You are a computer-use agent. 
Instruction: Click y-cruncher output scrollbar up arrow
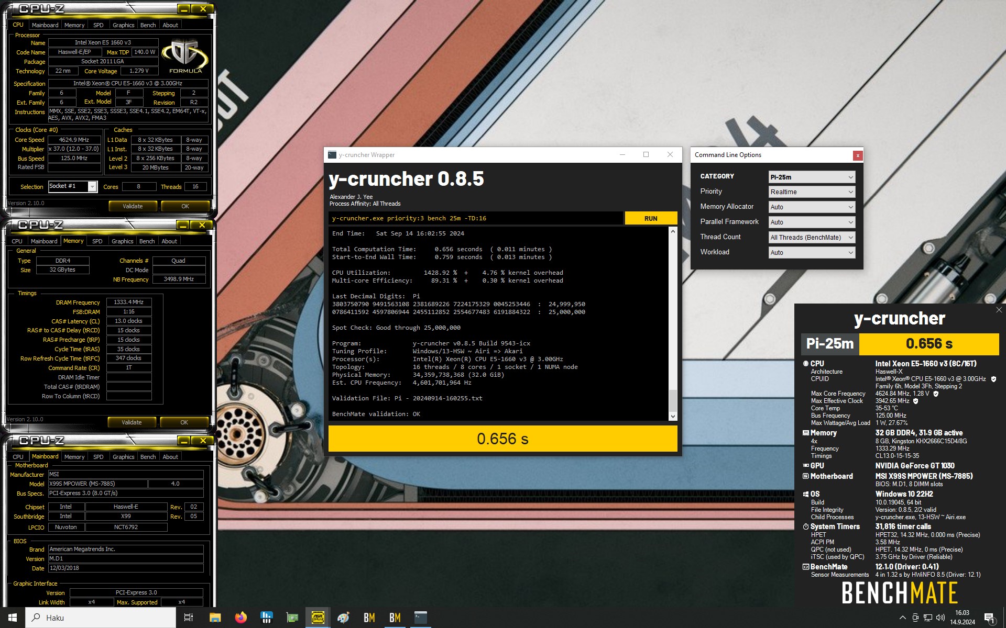tap(673, 231)
